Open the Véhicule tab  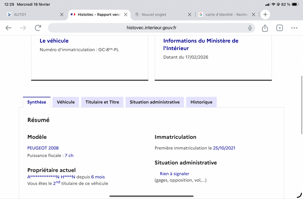[x=66, y=102]
